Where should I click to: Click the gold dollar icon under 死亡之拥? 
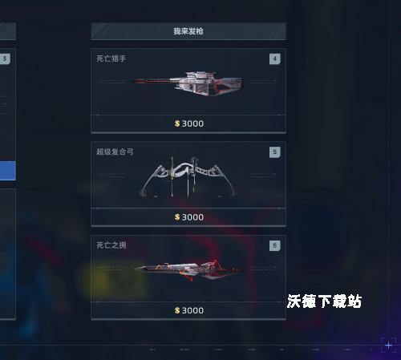[177, 310]
